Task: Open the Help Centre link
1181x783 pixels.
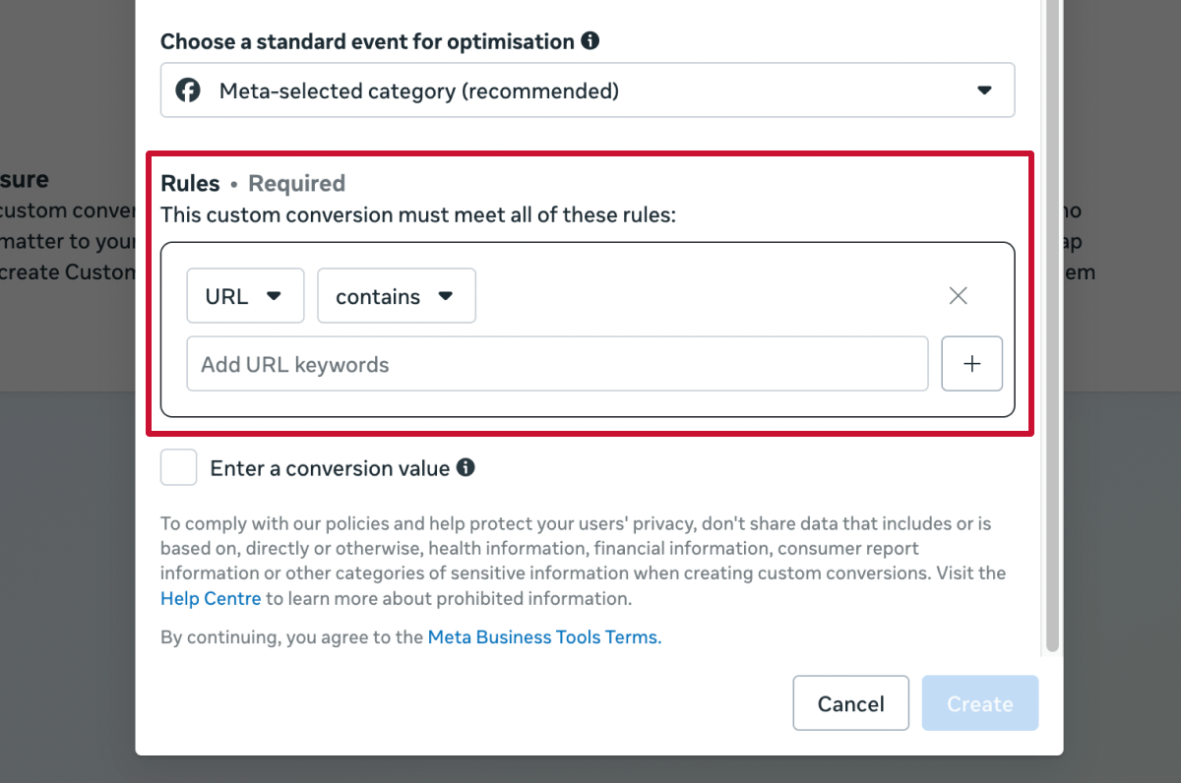Action: 211,598
